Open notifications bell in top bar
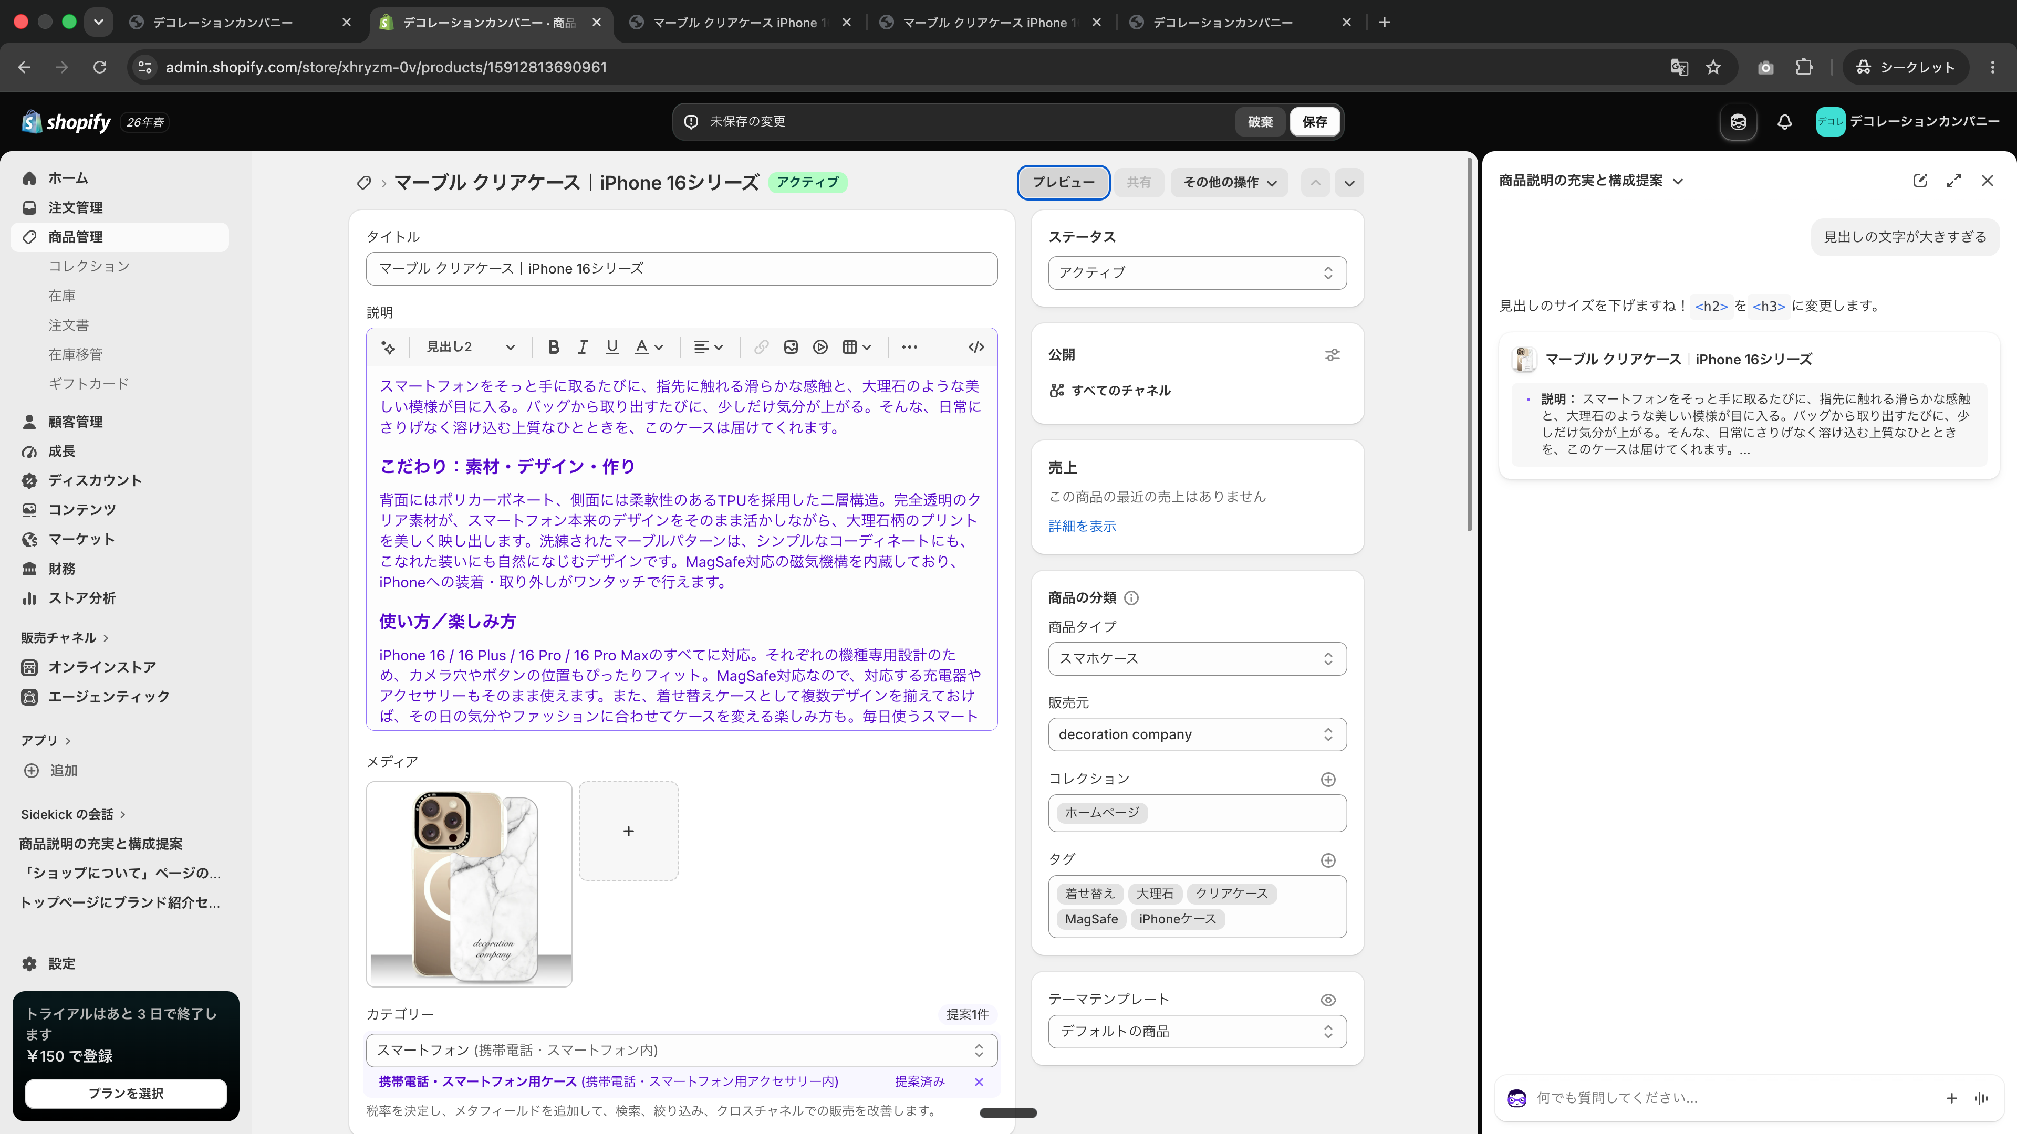2017x1134 pixels. [x=1784, y=122]
